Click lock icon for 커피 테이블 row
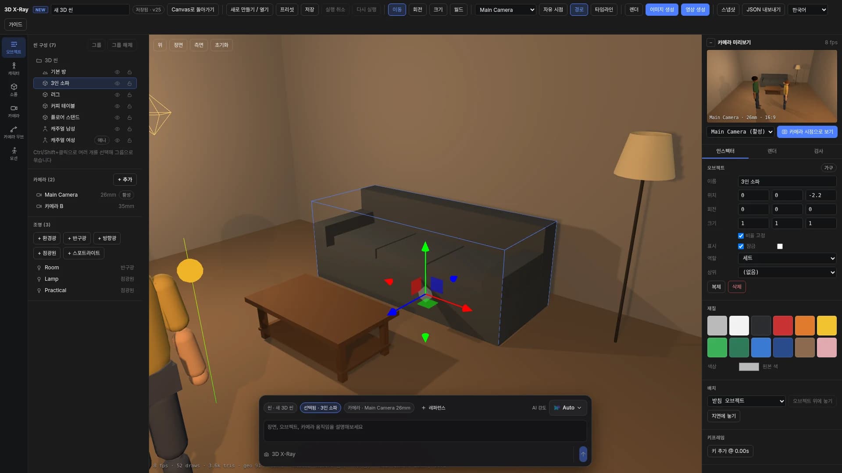 point(129,106)
